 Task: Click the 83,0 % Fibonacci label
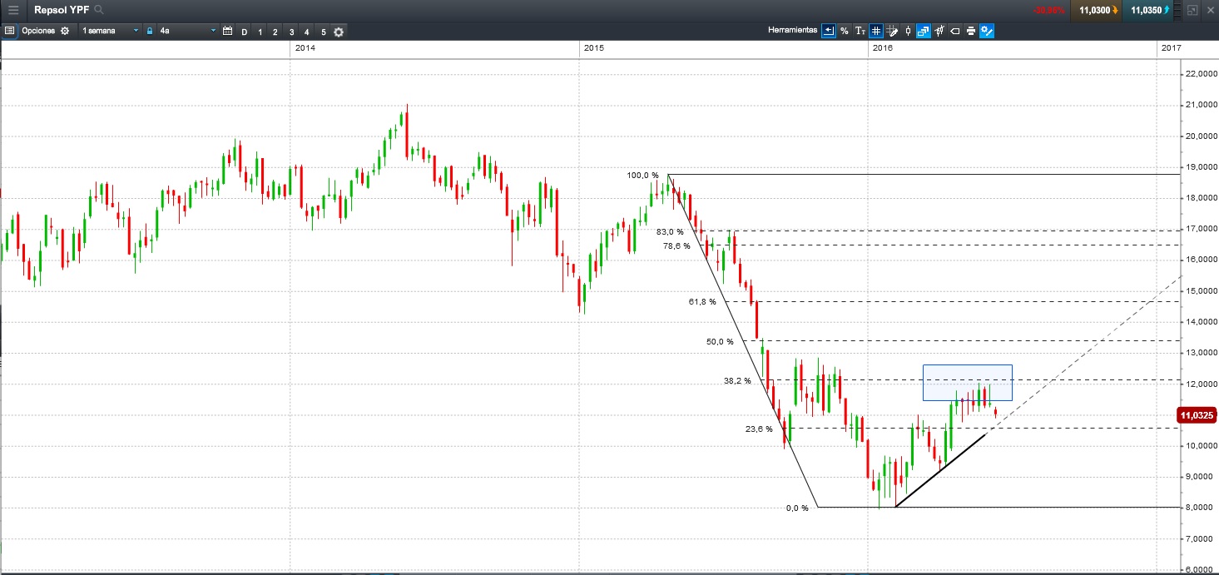click(670, 231)
